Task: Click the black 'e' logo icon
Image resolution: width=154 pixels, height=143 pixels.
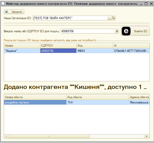Action: 126,31
